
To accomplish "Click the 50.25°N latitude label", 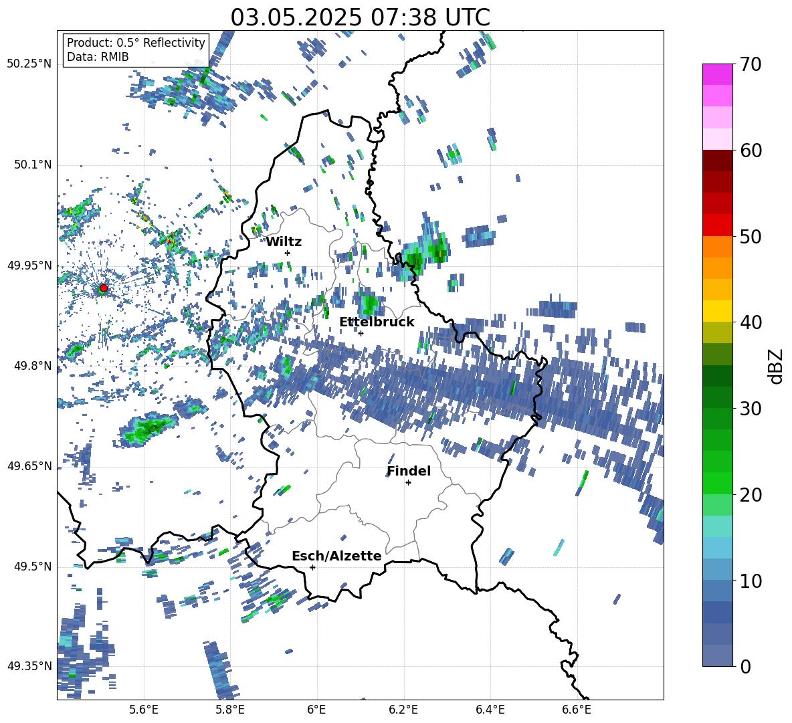I will [x=29, y=64].
